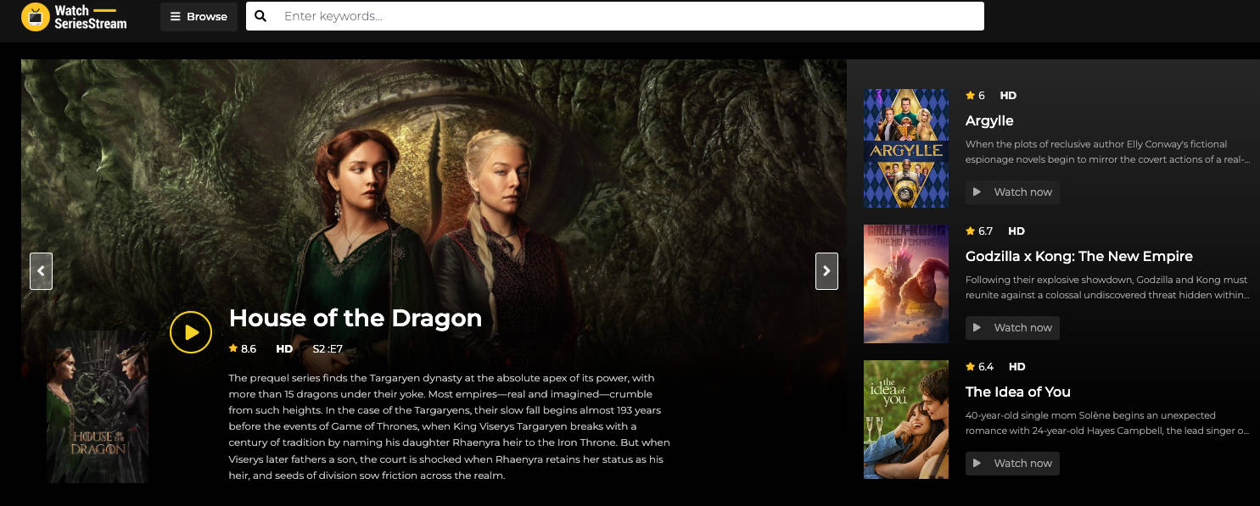This screenshot has width=1260, height=506.
Task: Click the Argylle poster thumbnail
Action: [x=905, y=148]
